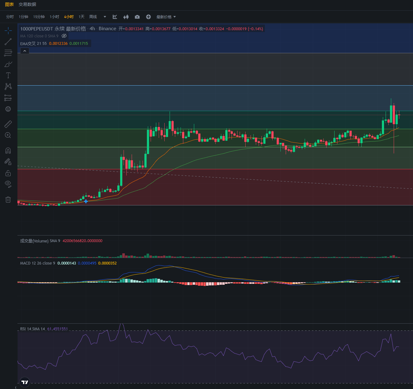Activate the ruler measure tool
The image size is (413, 389).
[x=8, y=124]
